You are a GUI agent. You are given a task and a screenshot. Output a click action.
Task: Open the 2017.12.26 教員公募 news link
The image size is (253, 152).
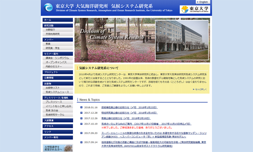coord(126,118)
